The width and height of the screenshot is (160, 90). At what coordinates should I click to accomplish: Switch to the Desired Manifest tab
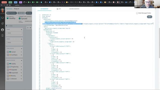[74, 9]
